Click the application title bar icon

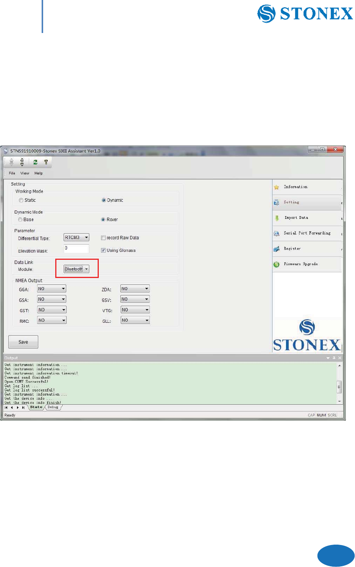coord(6,151)
